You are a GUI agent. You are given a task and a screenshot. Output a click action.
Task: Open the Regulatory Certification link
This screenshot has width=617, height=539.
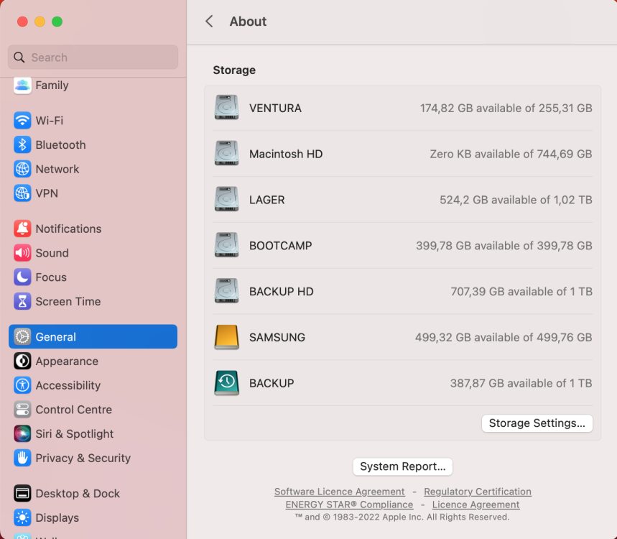point(478,492)
